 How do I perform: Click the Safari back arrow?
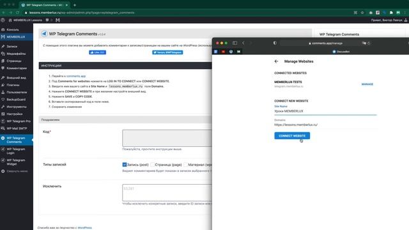pos(243,43)
